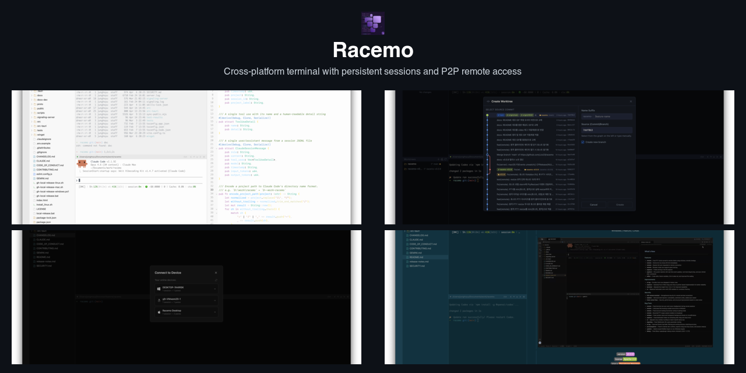The width and height of the screenshot is (746, 373).
Task: Click the back arrow in the Create Worktree header
Action: 488,101
